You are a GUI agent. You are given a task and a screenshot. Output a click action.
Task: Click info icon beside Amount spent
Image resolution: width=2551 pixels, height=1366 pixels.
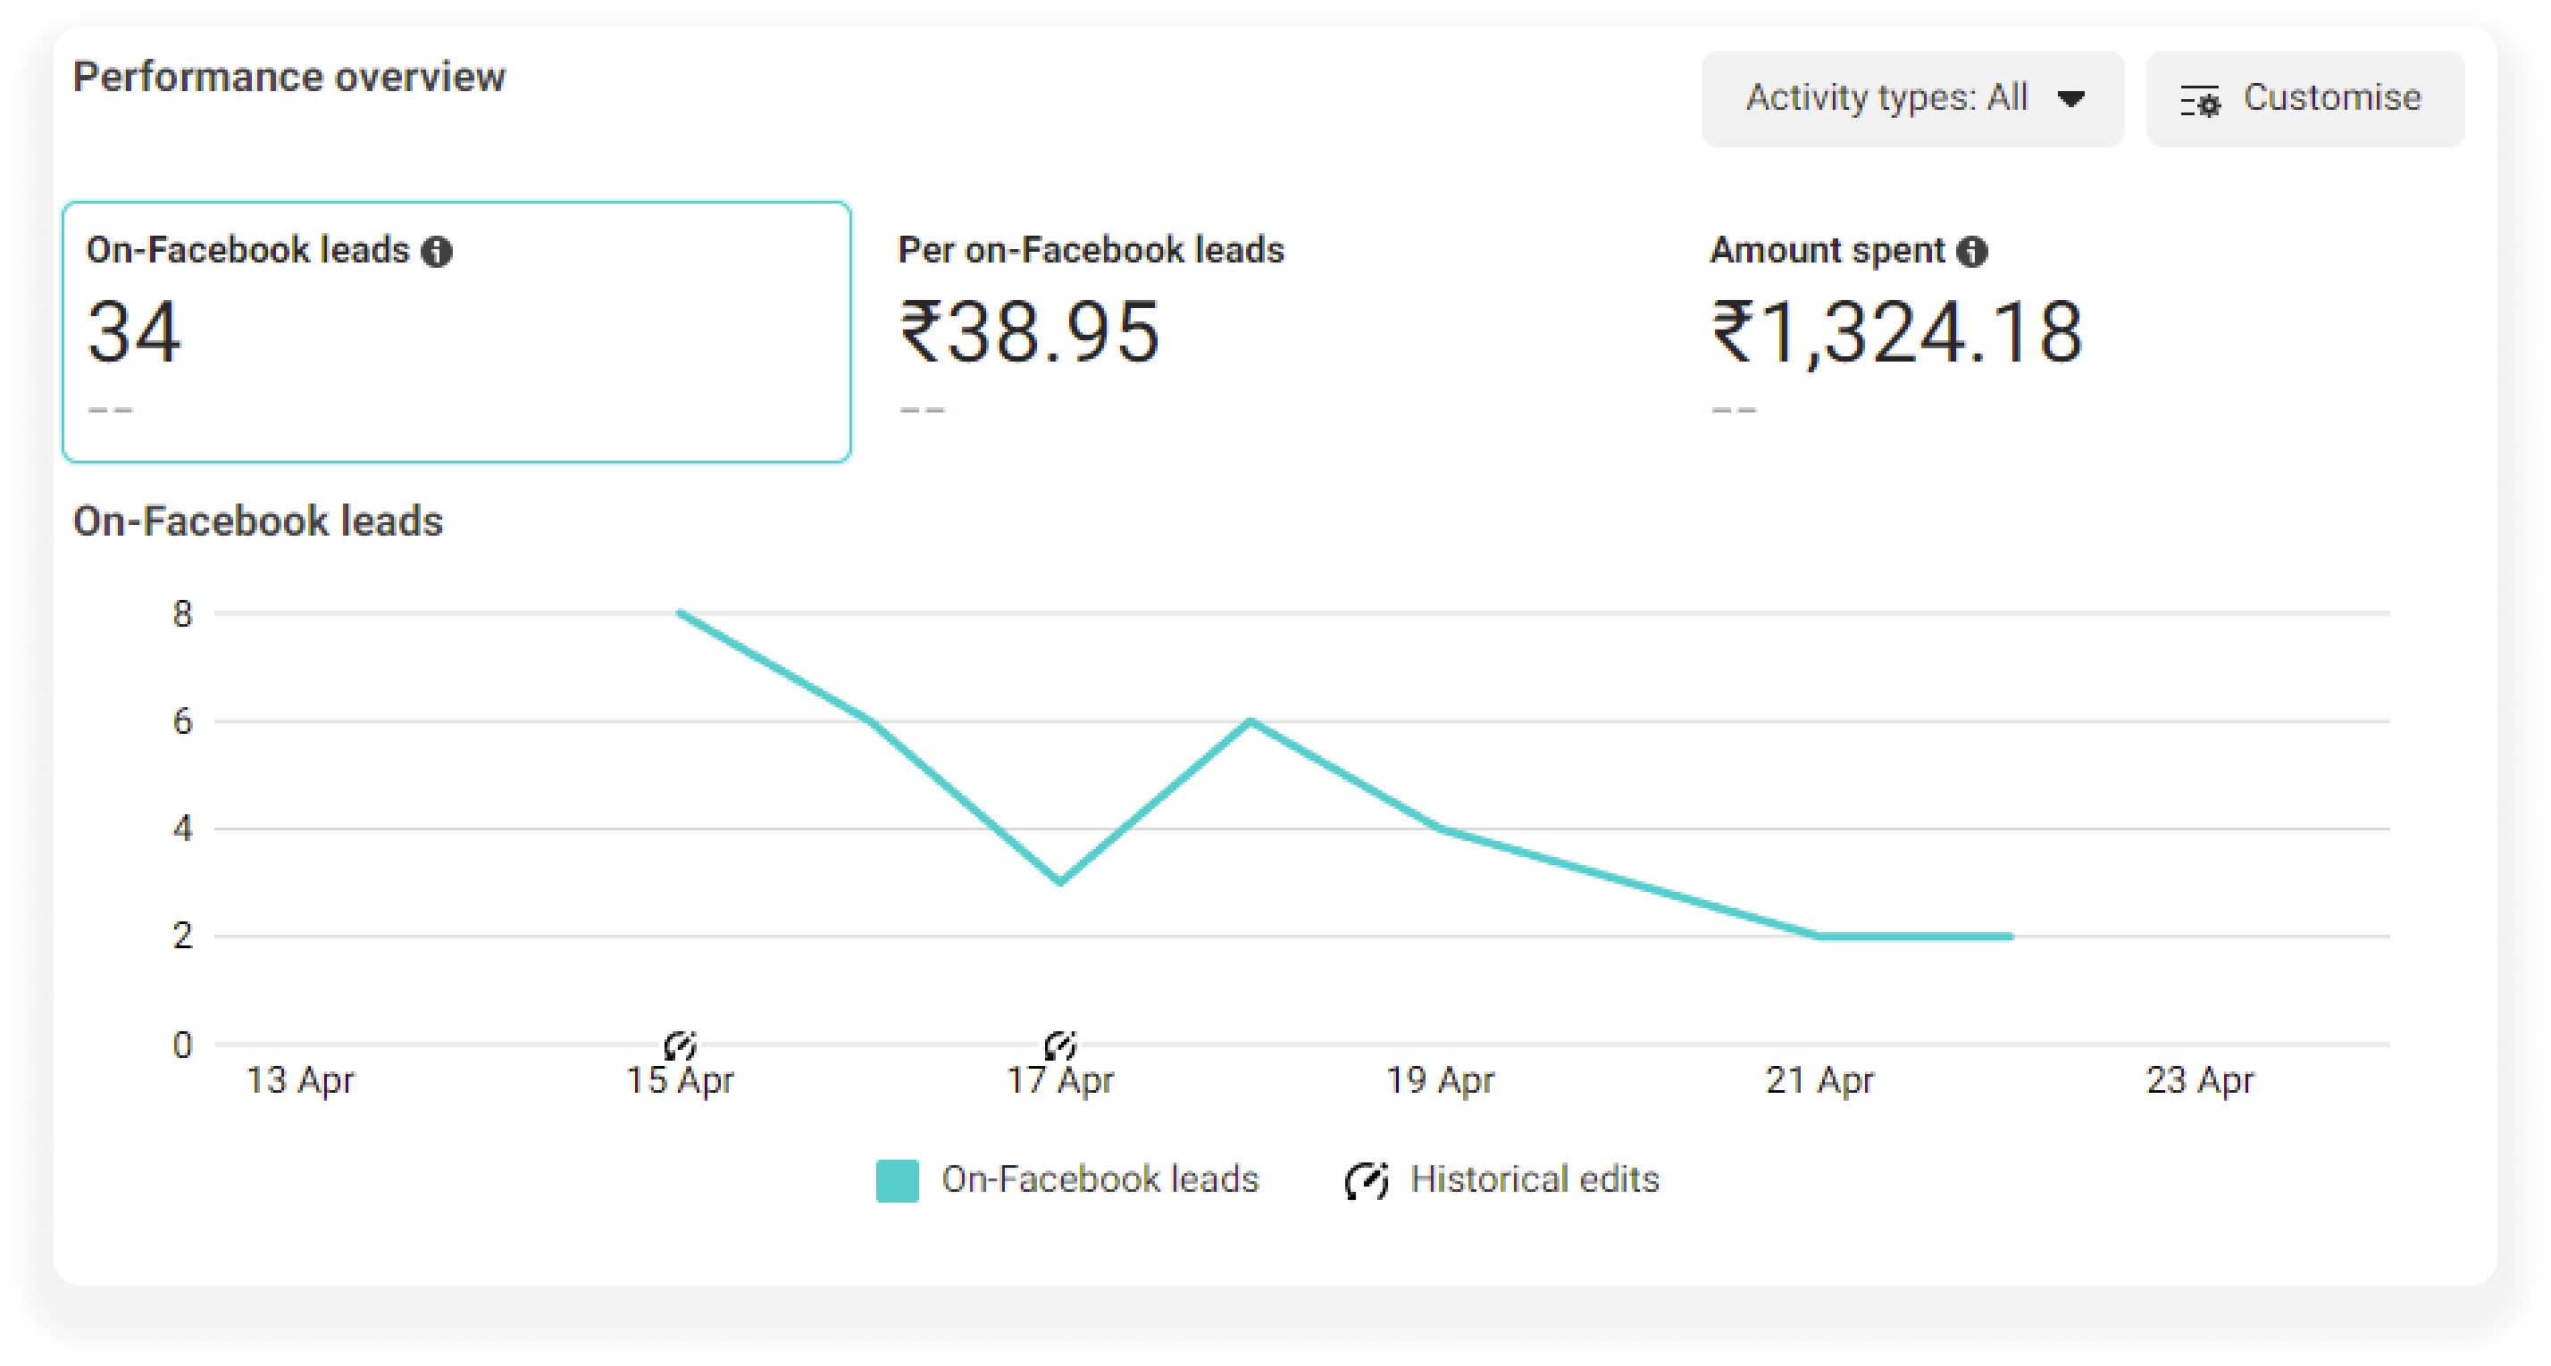point(1971,252)
